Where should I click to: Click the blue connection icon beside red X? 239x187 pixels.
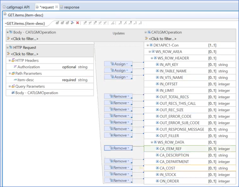73,23
